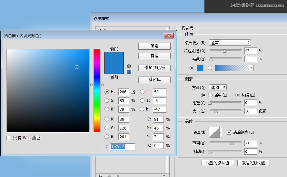The image size is (287, 177).
Task: Click the 不透明度 opacity slider handle
Action: pos(224,51)
